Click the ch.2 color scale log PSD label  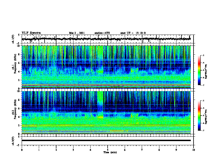[x=206, y=117]
